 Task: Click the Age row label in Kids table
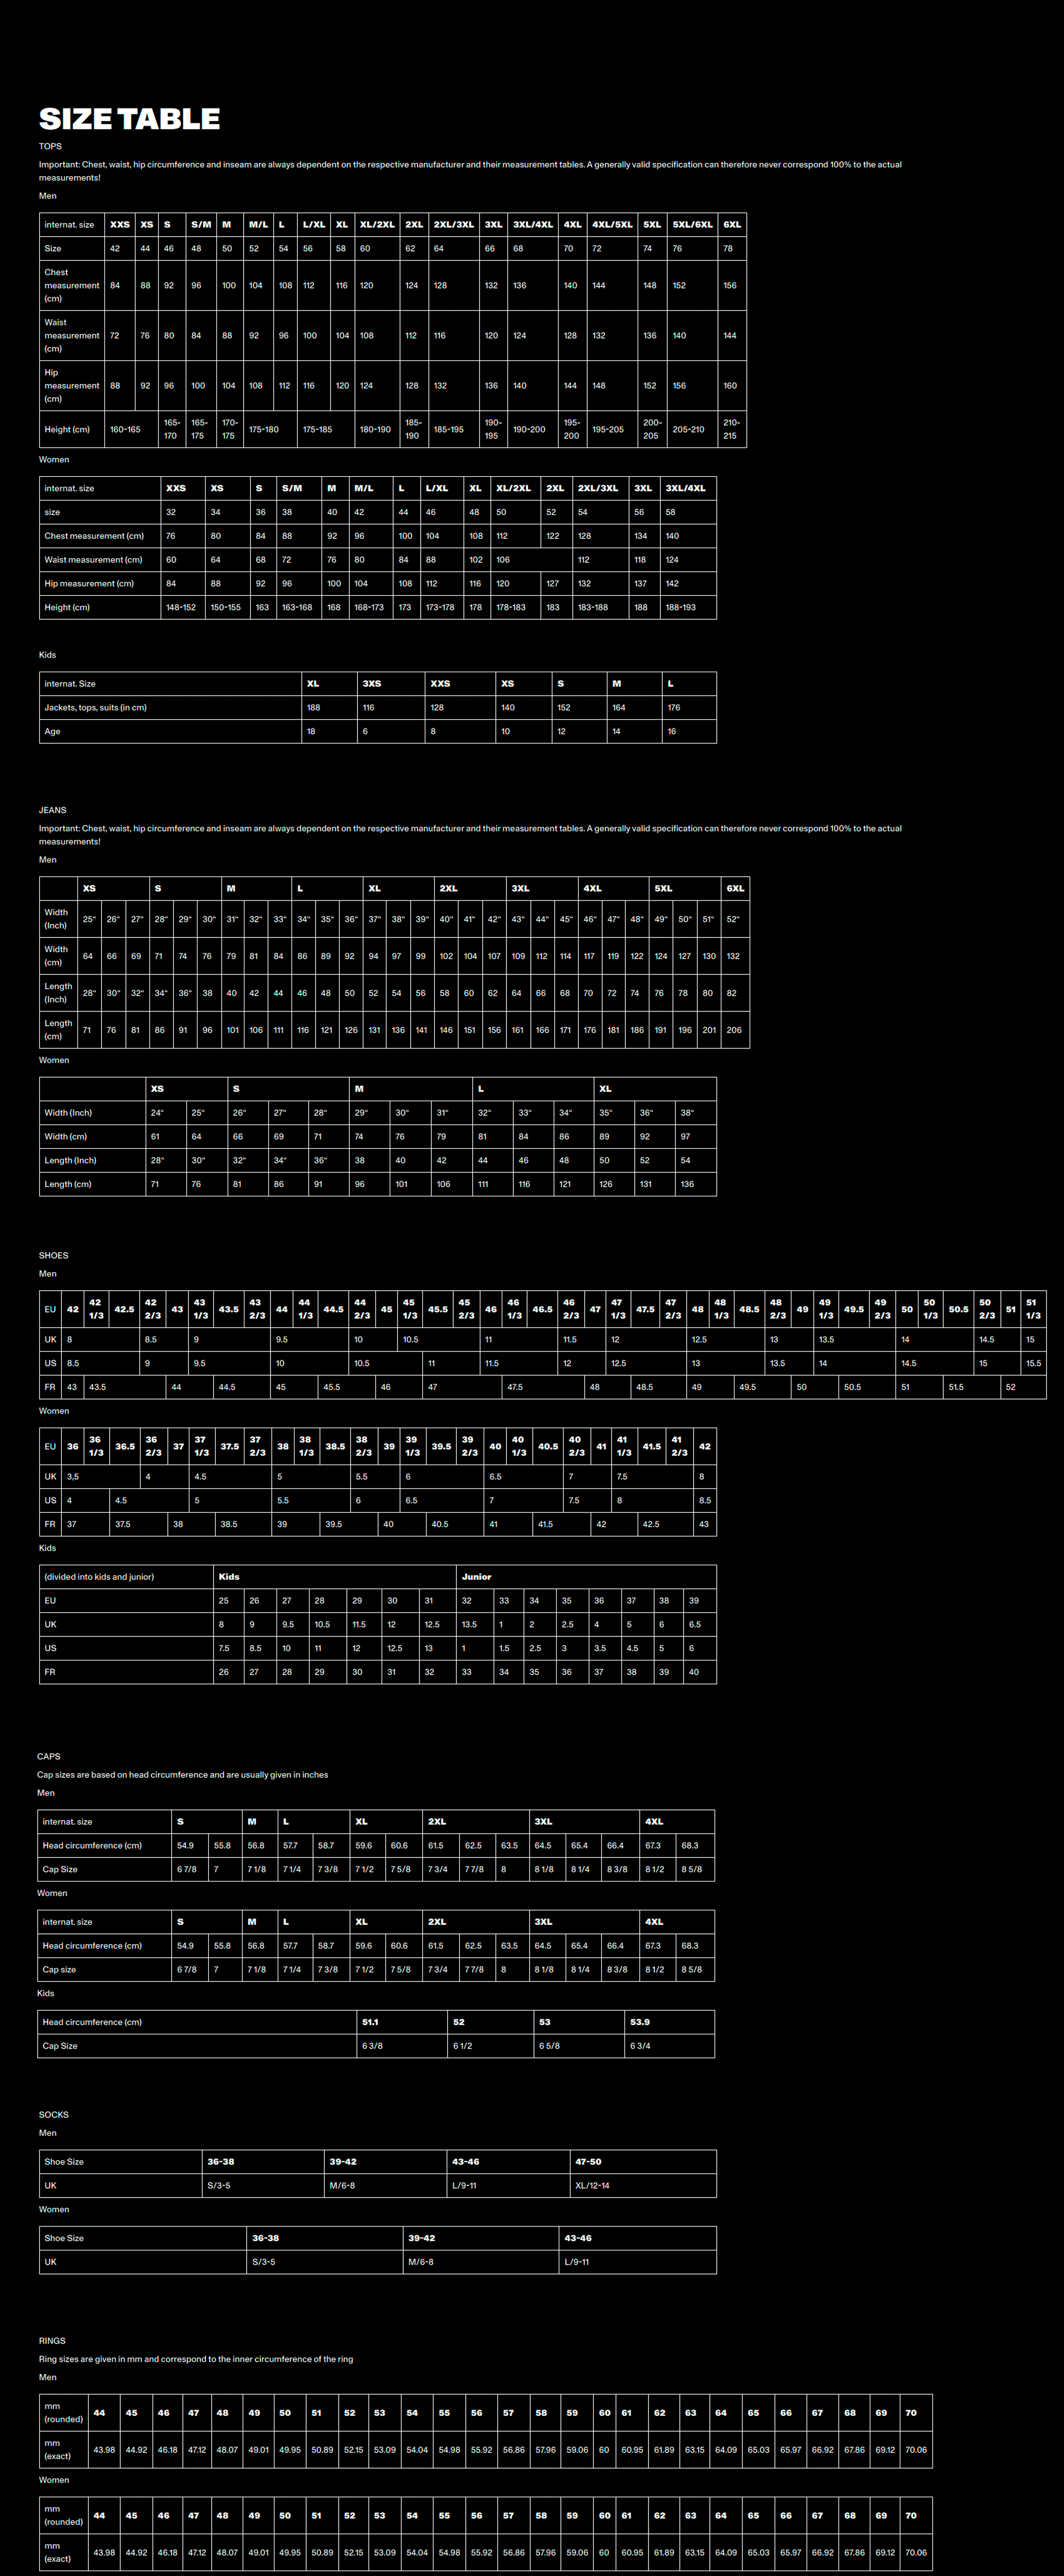(x=52, y=731)
